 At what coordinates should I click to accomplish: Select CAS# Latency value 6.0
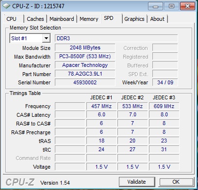(x=101, y=114)
